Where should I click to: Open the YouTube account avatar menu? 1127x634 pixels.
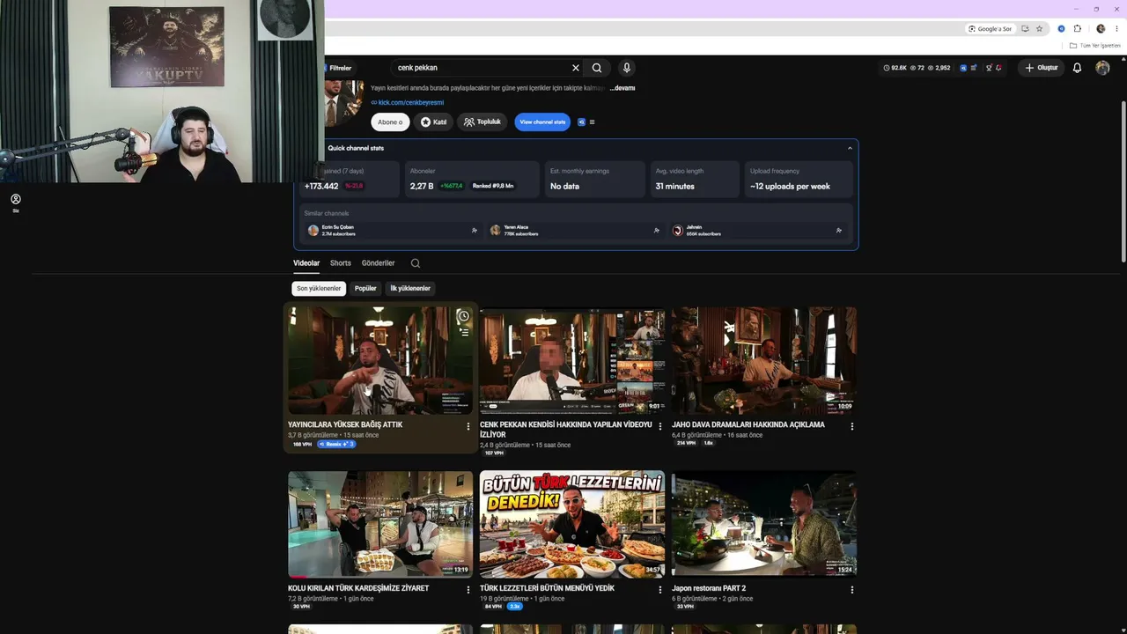point(1102,68)
